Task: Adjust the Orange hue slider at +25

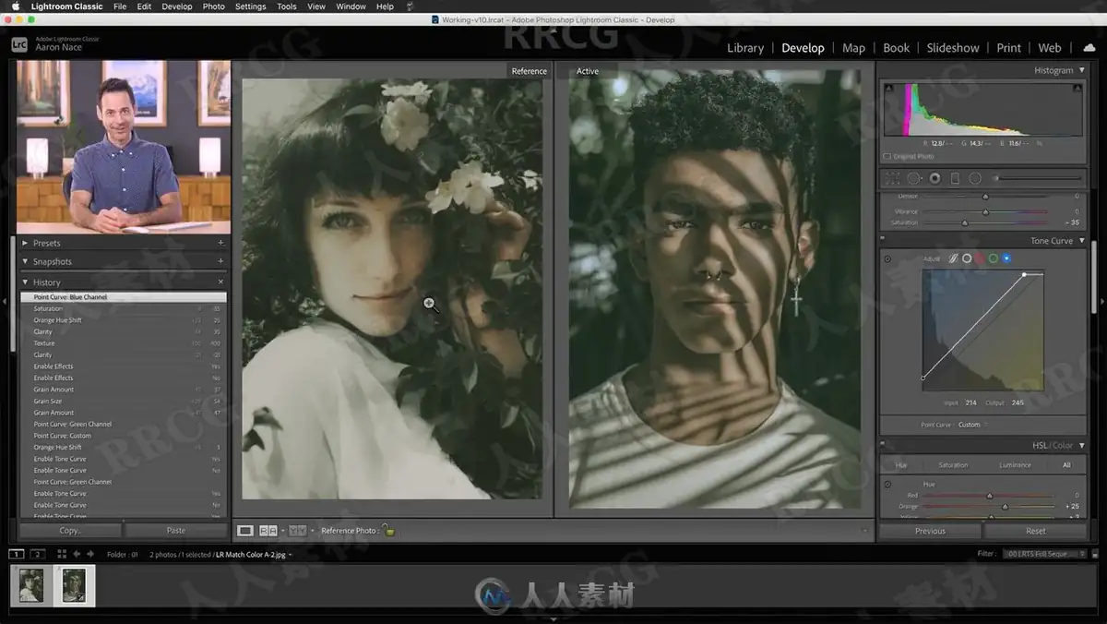Action: pyautogui.click(x=1005, y=507)
